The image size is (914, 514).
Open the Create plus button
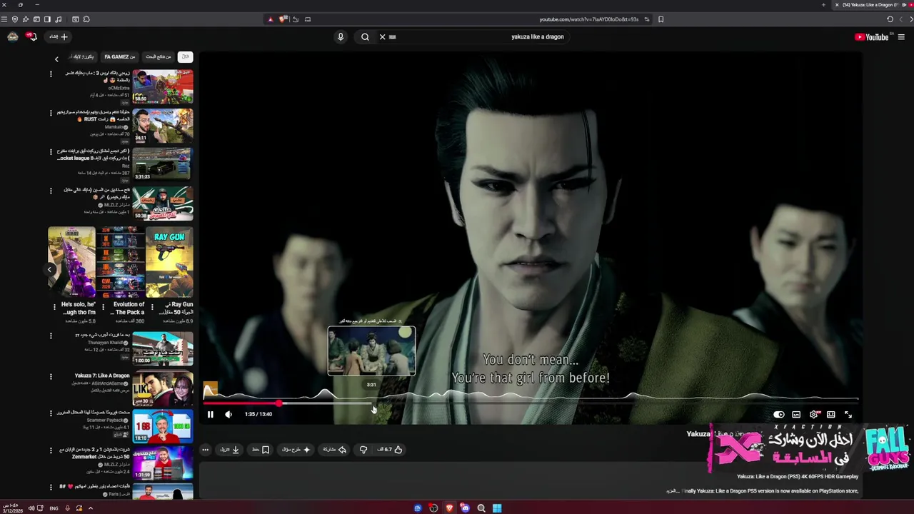pos(59,37)
